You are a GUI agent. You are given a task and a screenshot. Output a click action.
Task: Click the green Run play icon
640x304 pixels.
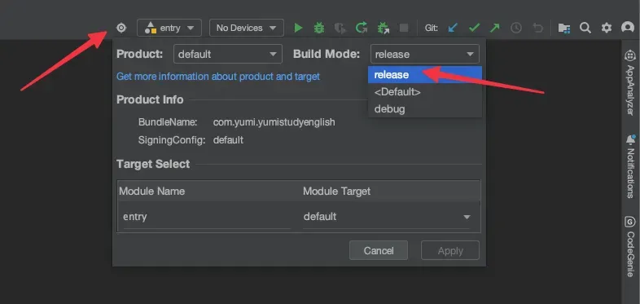click(298, 28)
